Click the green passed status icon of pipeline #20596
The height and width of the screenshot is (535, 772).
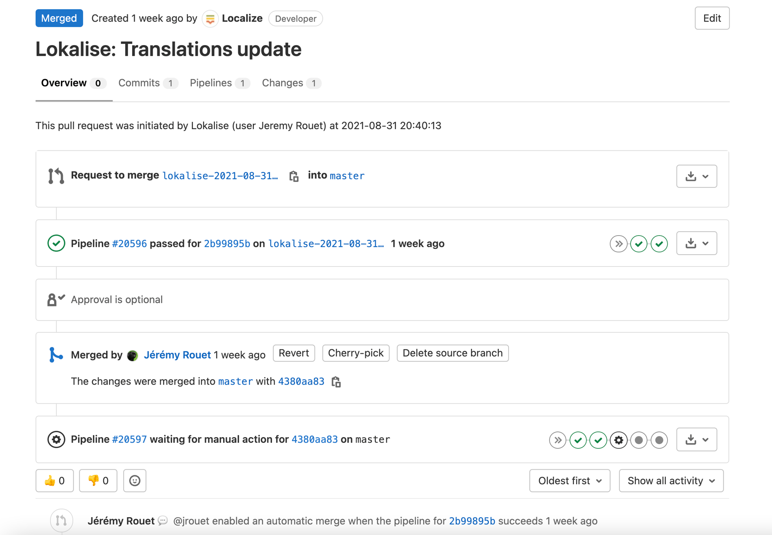pyautogui.click(x=56, y=243)
